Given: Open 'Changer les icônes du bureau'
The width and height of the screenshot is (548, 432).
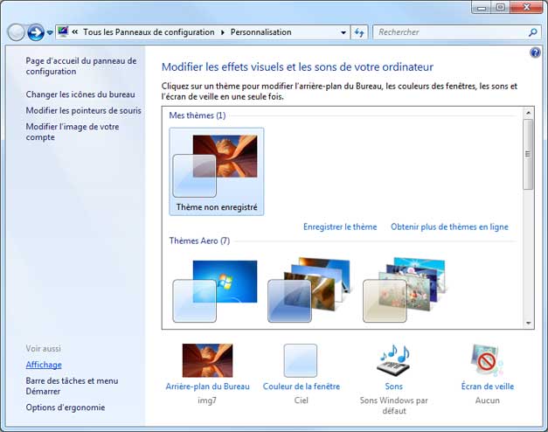Looking at the screenshot, I should 80,94.
